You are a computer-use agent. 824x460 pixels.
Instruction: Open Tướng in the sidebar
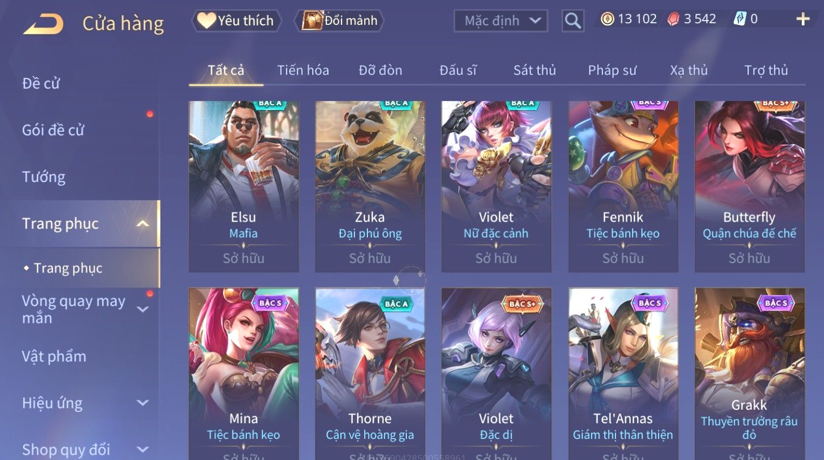[44, 177]
